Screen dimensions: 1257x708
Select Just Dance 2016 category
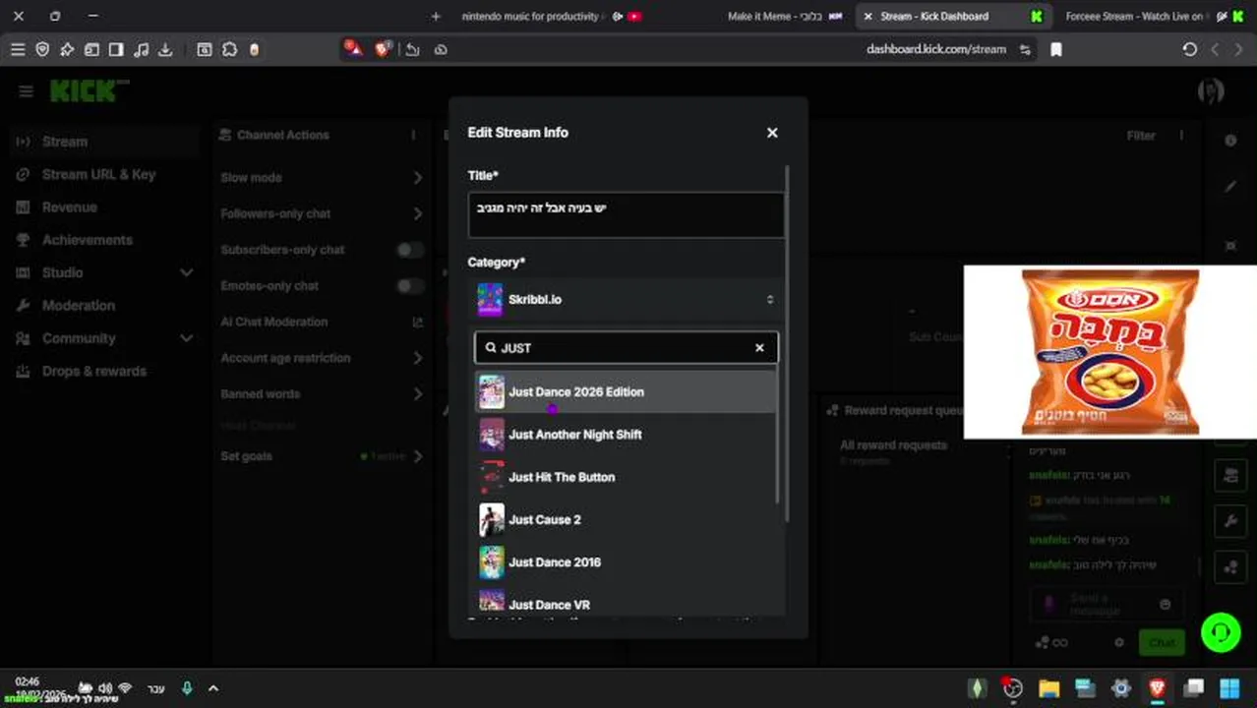627,562
